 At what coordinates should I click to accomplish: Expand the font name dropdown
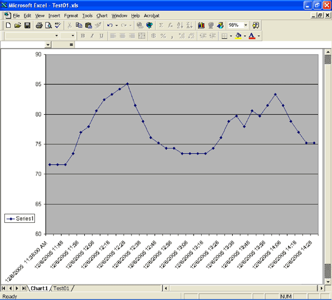click(x=56, y=36)
